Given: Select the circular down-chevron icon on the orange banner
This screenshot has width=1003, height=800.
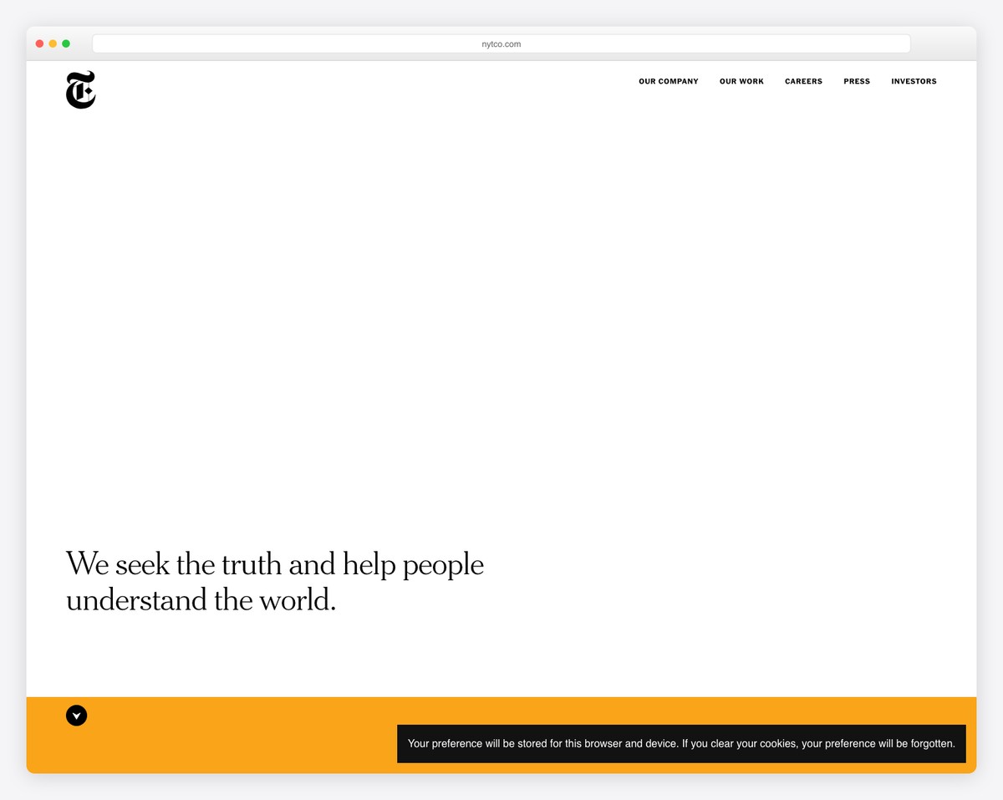Looking at the screenshot, I should point(76,715).
